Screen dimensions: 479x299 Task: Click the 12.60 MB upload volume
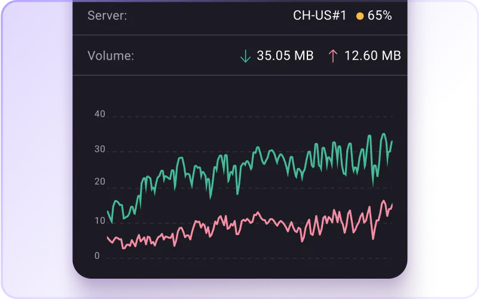point(373,56)
